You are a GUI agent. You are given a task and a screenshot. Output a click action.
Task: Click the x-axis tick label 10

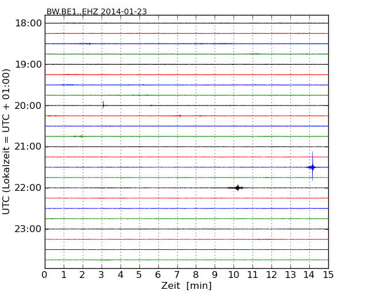[x=234, y=275]
